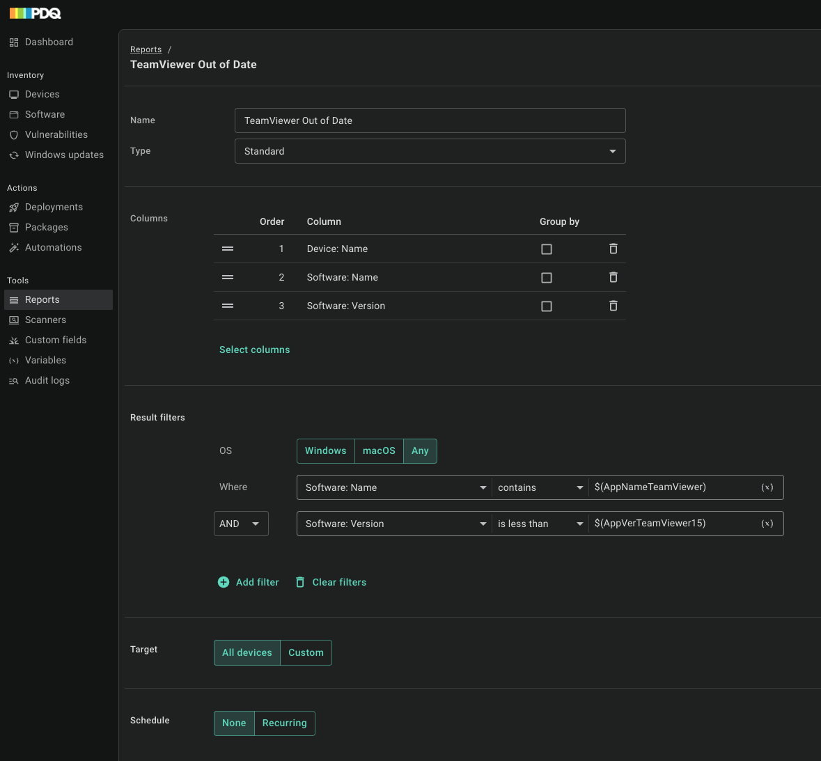Click the trash icon beside Clear filters
Viewport: 821px width, 761px height.
click(300, 582)
